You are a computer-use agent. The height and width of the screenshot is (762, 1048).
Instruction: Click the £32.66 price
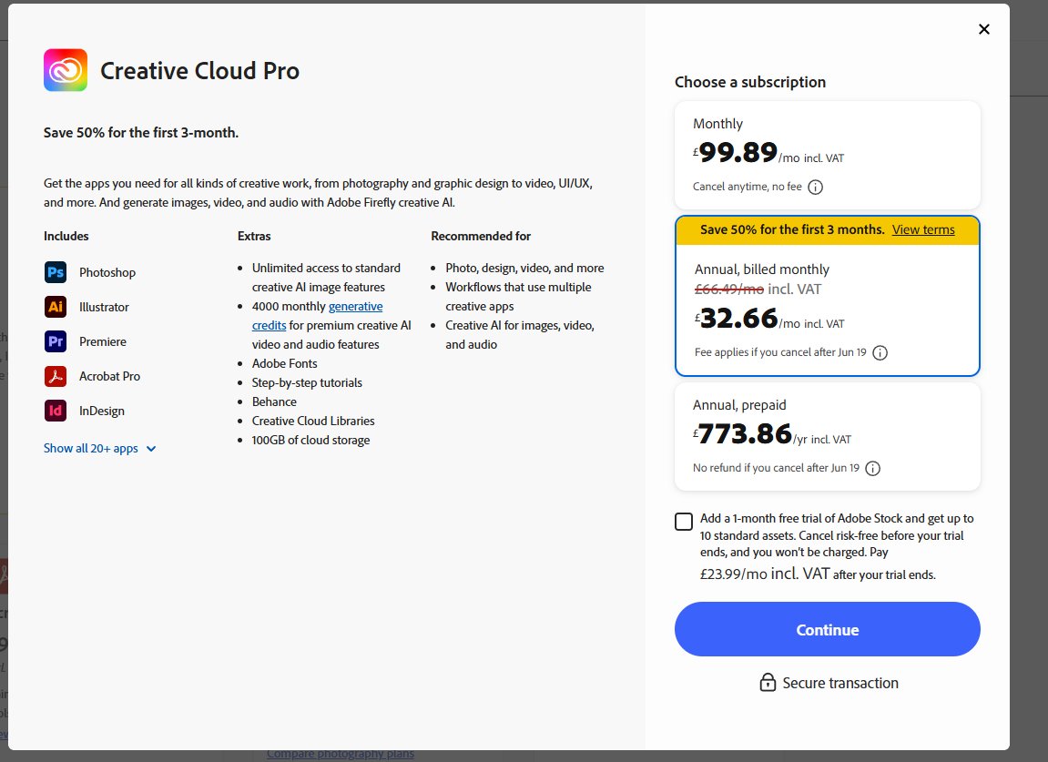click(x=736, y=318)
